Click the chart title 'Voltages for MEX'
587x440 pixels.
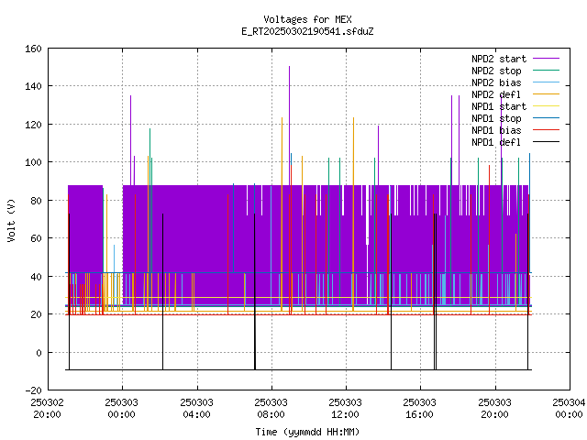click(x=307, y=19)
